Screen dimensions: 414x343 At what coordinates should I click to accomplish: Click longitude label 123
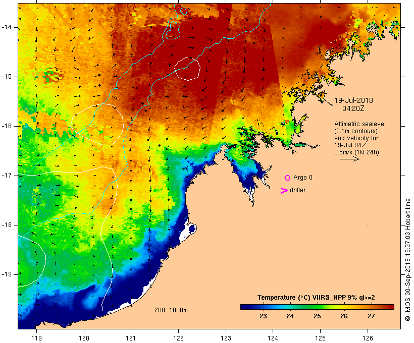(x=226, y=338)
